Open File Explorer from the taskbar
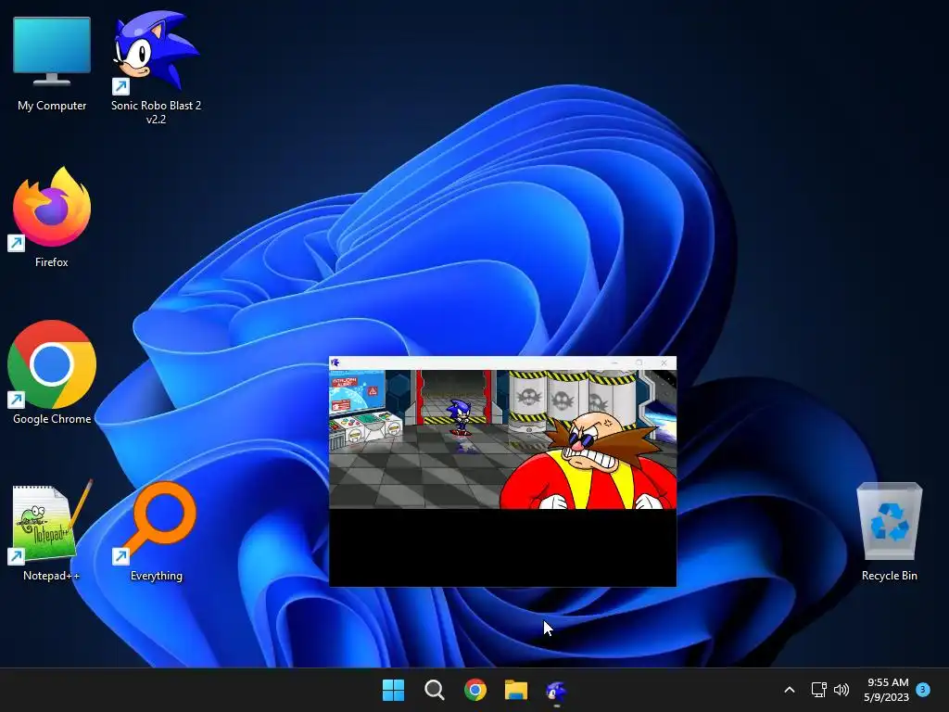 [516, 690]
